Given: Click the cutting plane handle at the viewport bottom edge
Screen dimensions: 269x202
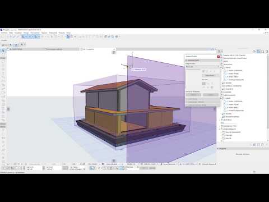Looking at the screenshot, I should coord(114,160).
